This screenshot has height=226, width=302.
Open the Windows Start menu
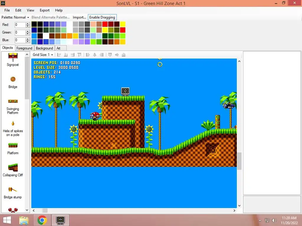click(7, 220)
